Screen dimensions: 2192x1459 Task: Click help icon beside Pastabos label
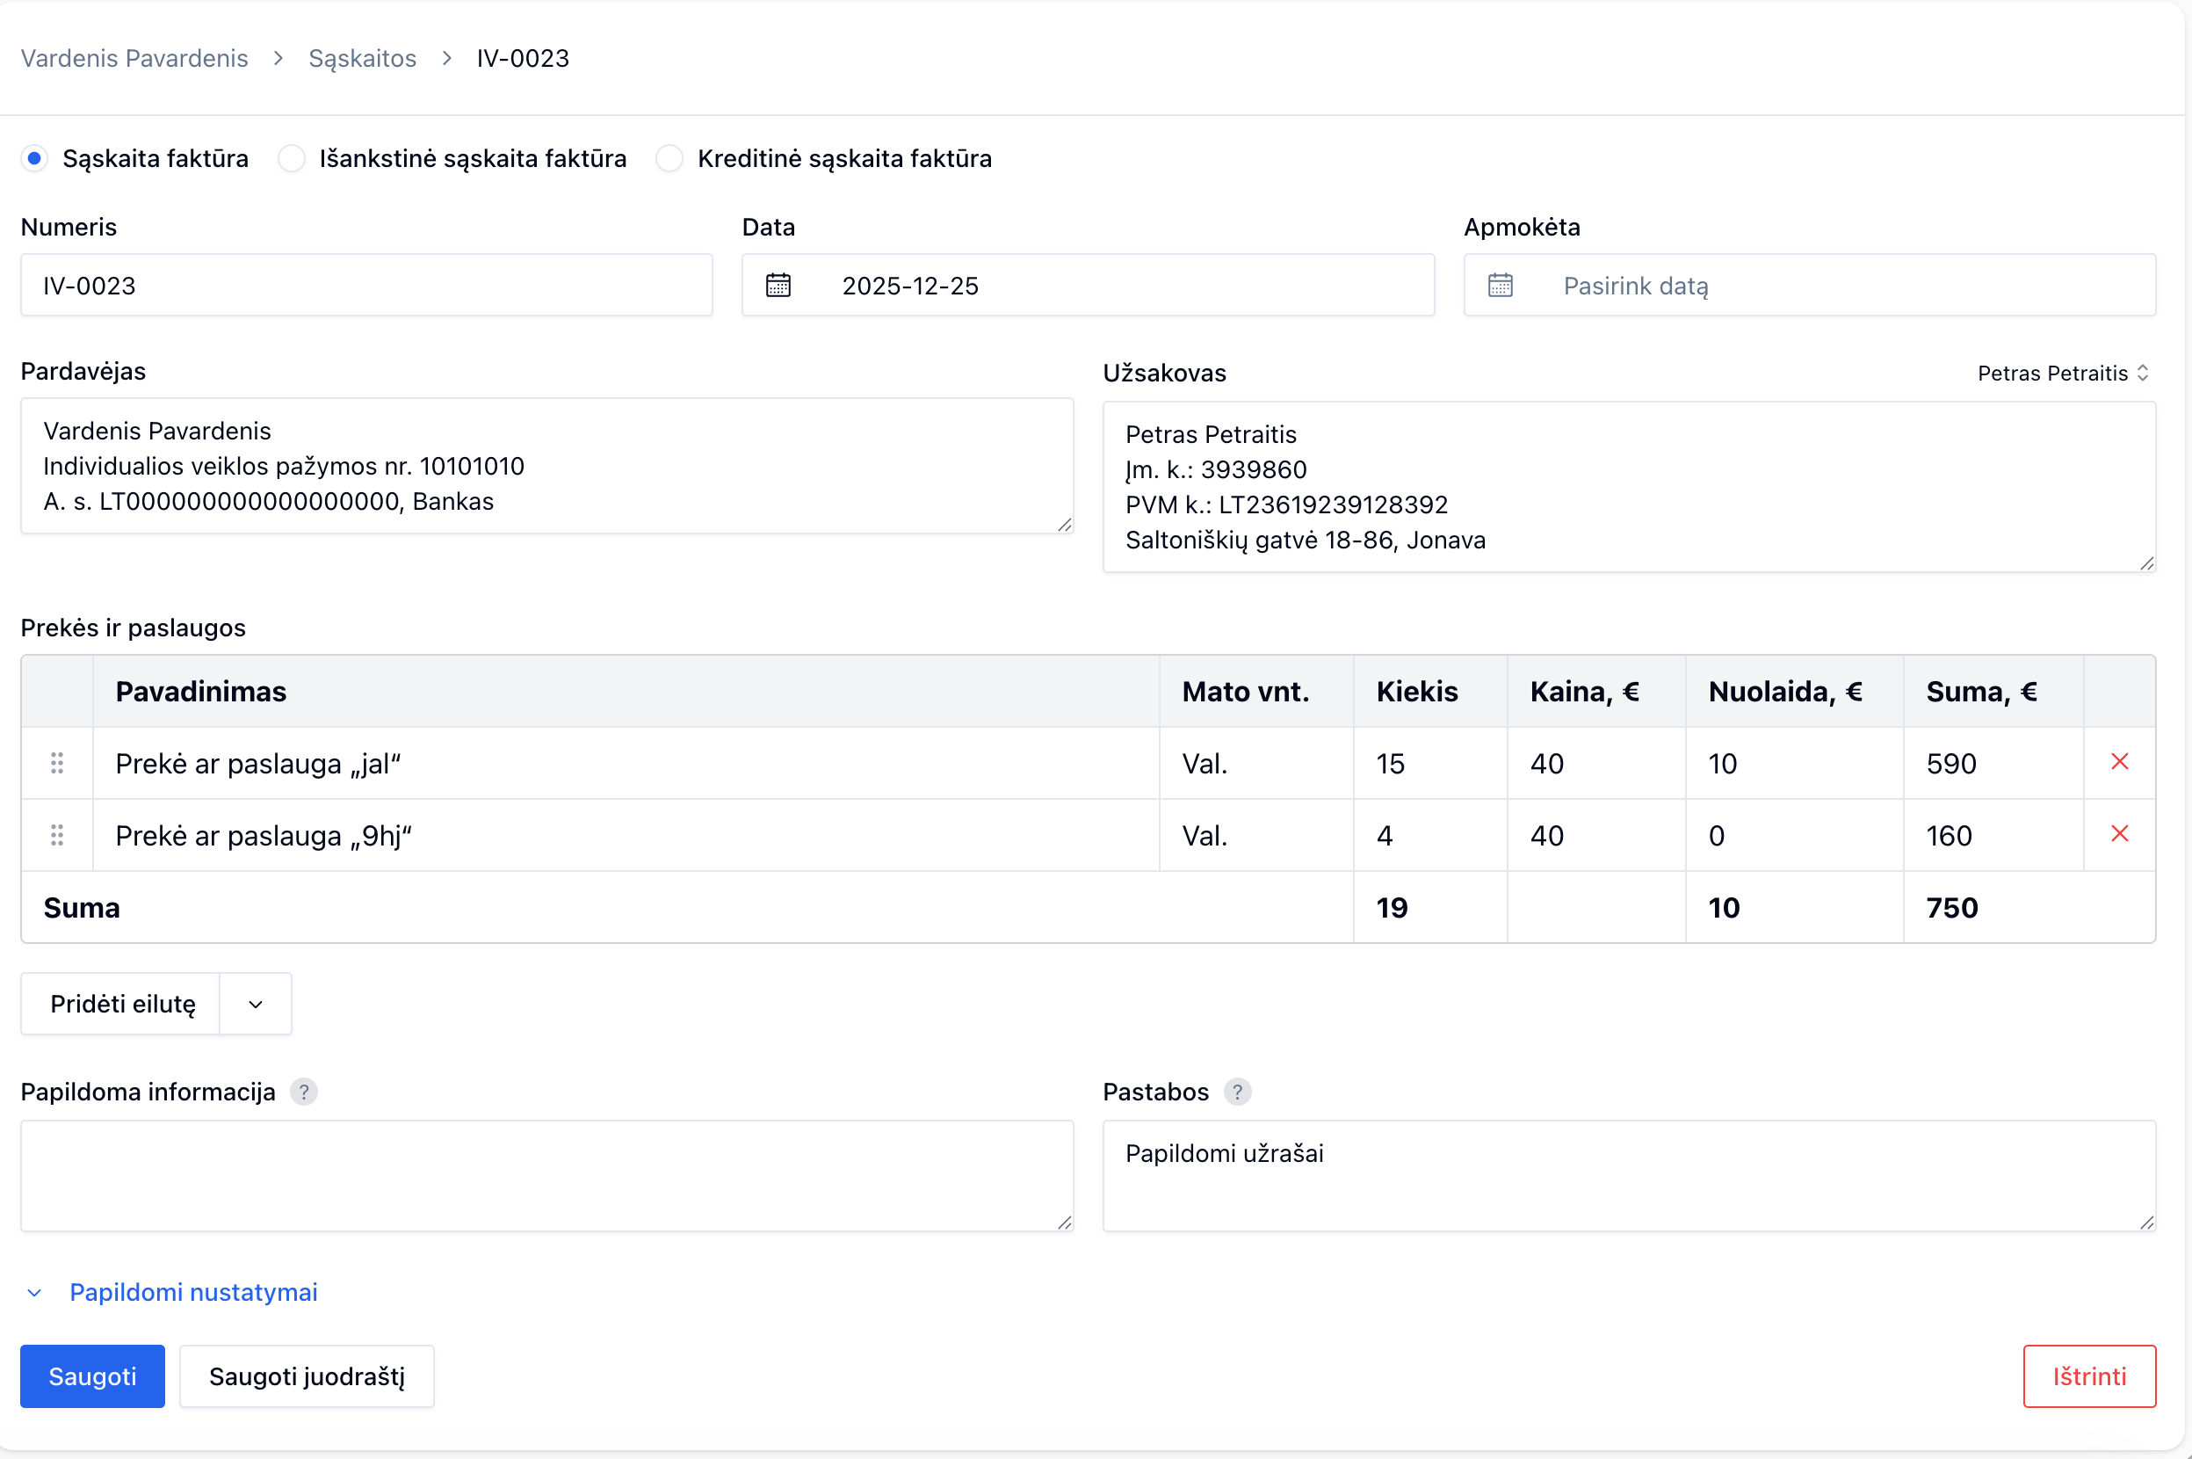tap(1237, 1092)
